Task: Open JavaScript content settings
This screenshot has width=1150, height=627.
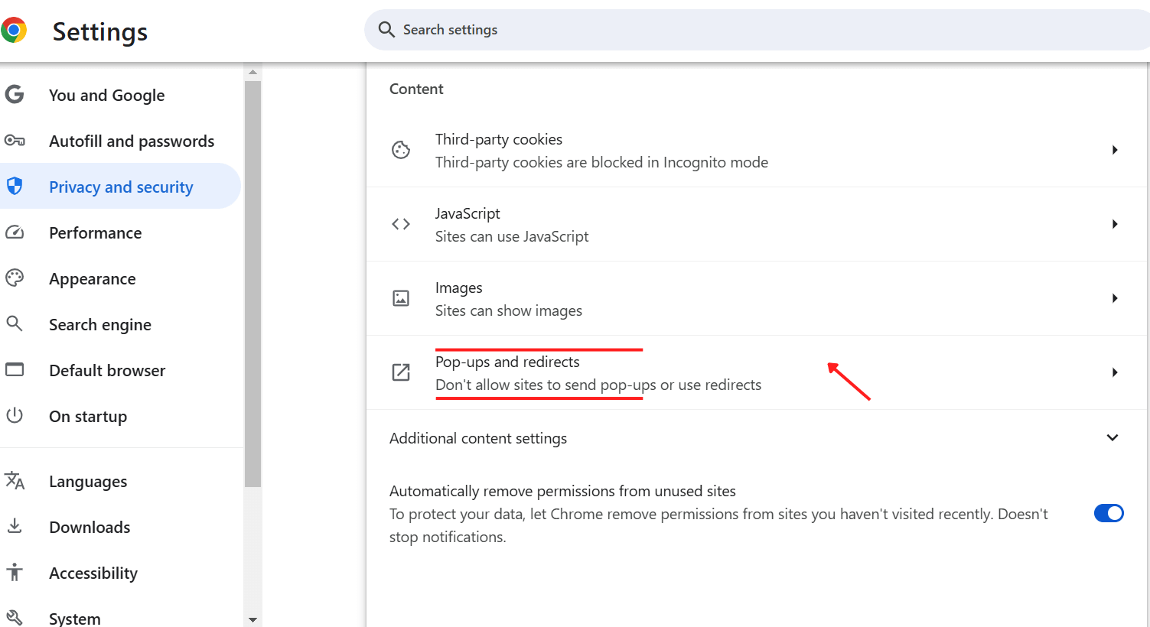Action: click(x=1115, y=224)
